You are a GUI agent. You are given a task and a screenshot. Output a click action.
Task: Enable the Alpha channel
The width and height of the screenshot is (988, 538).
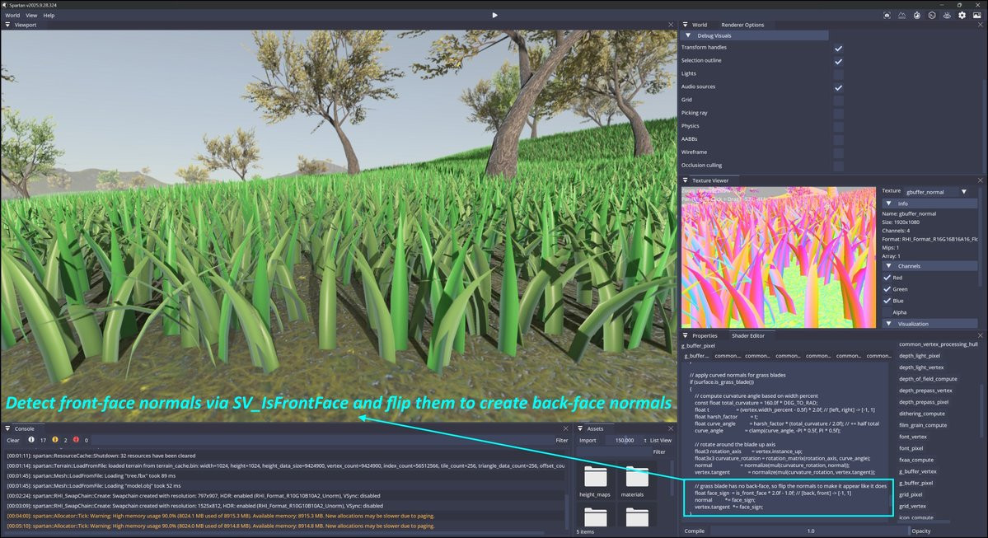[x=887, y=311]
